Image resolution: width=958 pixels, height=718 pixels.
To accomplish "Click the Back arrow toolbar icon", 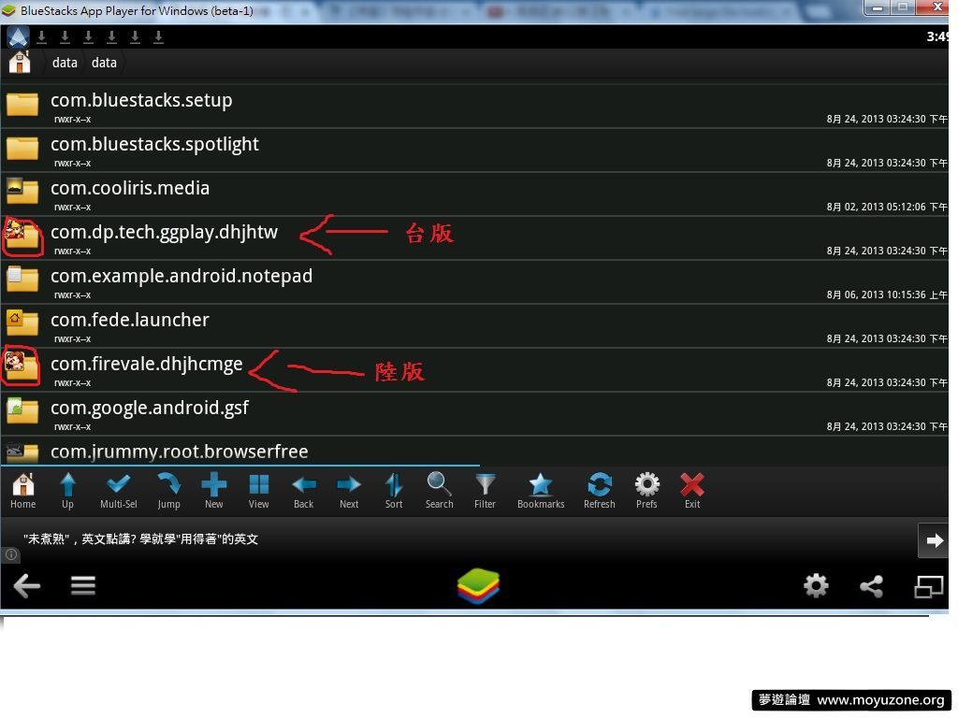I will pyautogui.click(x=304, y=491).
